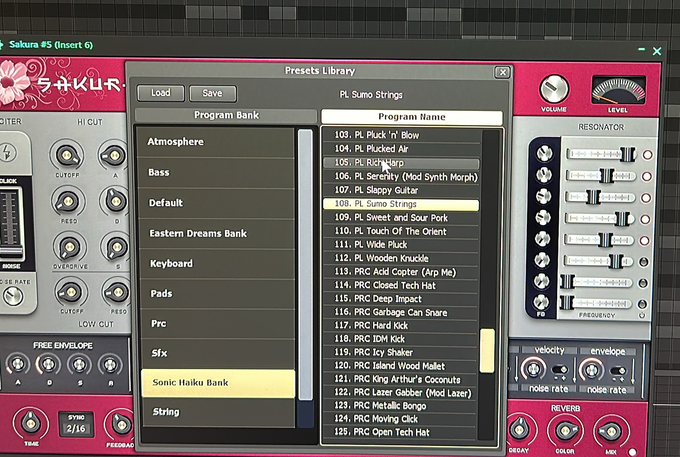This screenshot has width=680, height=457.
Task: Click the VOLUME knob
Action: coord(554,89)
